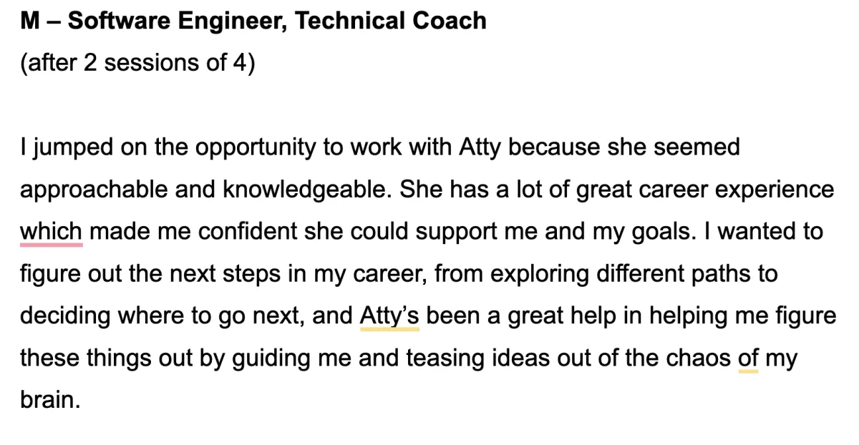Click the word "deciding"

(x=65, y=316)
